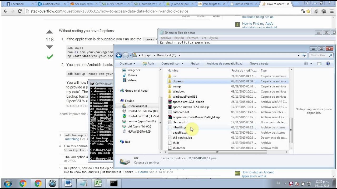Open Explorer help icon
Image resolution: width=337 pixels, height=189 pixels.
click(x=328, y=64)
